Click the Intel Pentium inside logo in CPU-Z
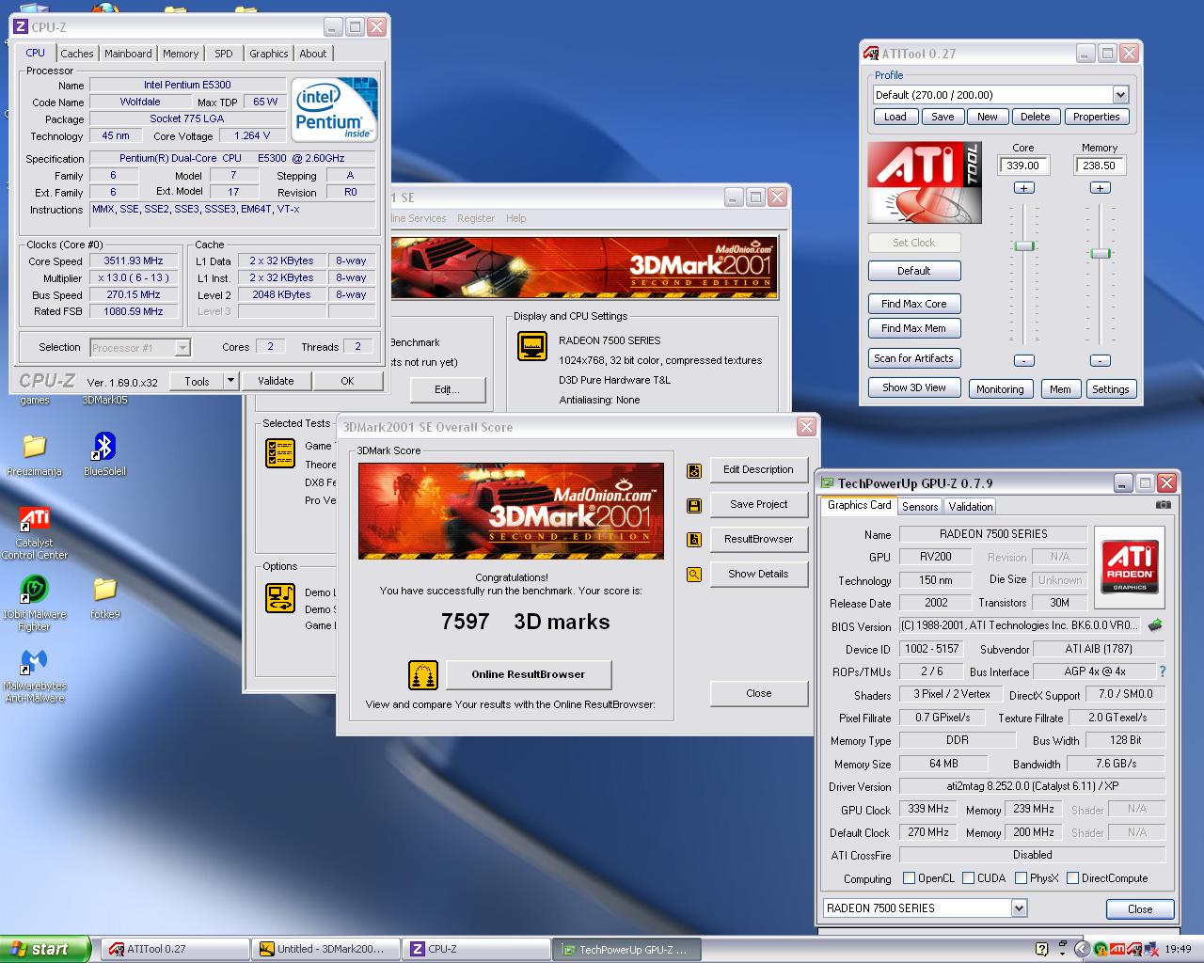1204x963 pixels. [335, 109]
